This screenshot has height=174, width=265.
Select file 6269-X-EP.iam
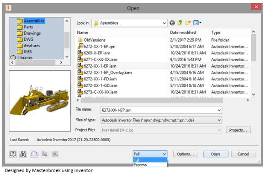(97, 53)
